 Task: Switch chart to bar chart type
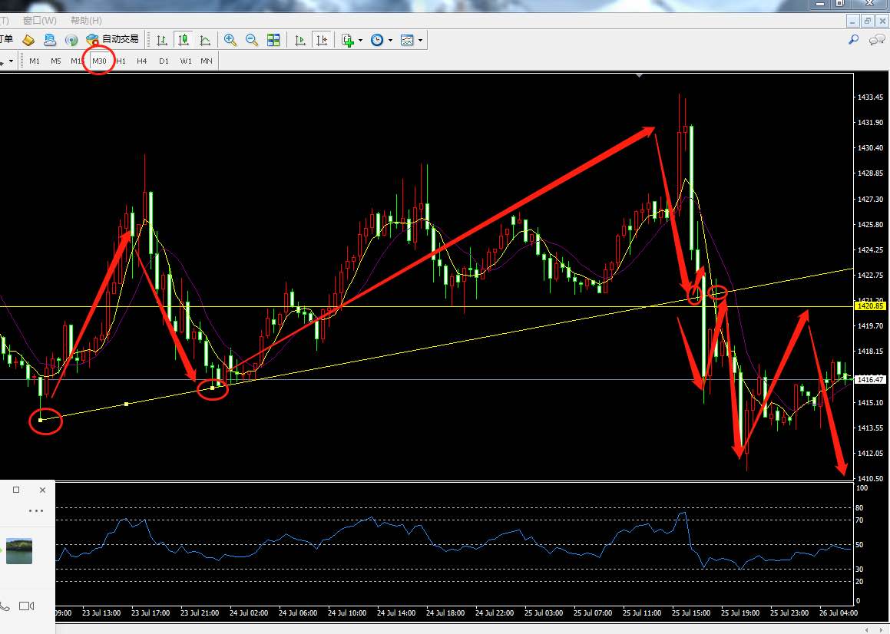(162, 40)
